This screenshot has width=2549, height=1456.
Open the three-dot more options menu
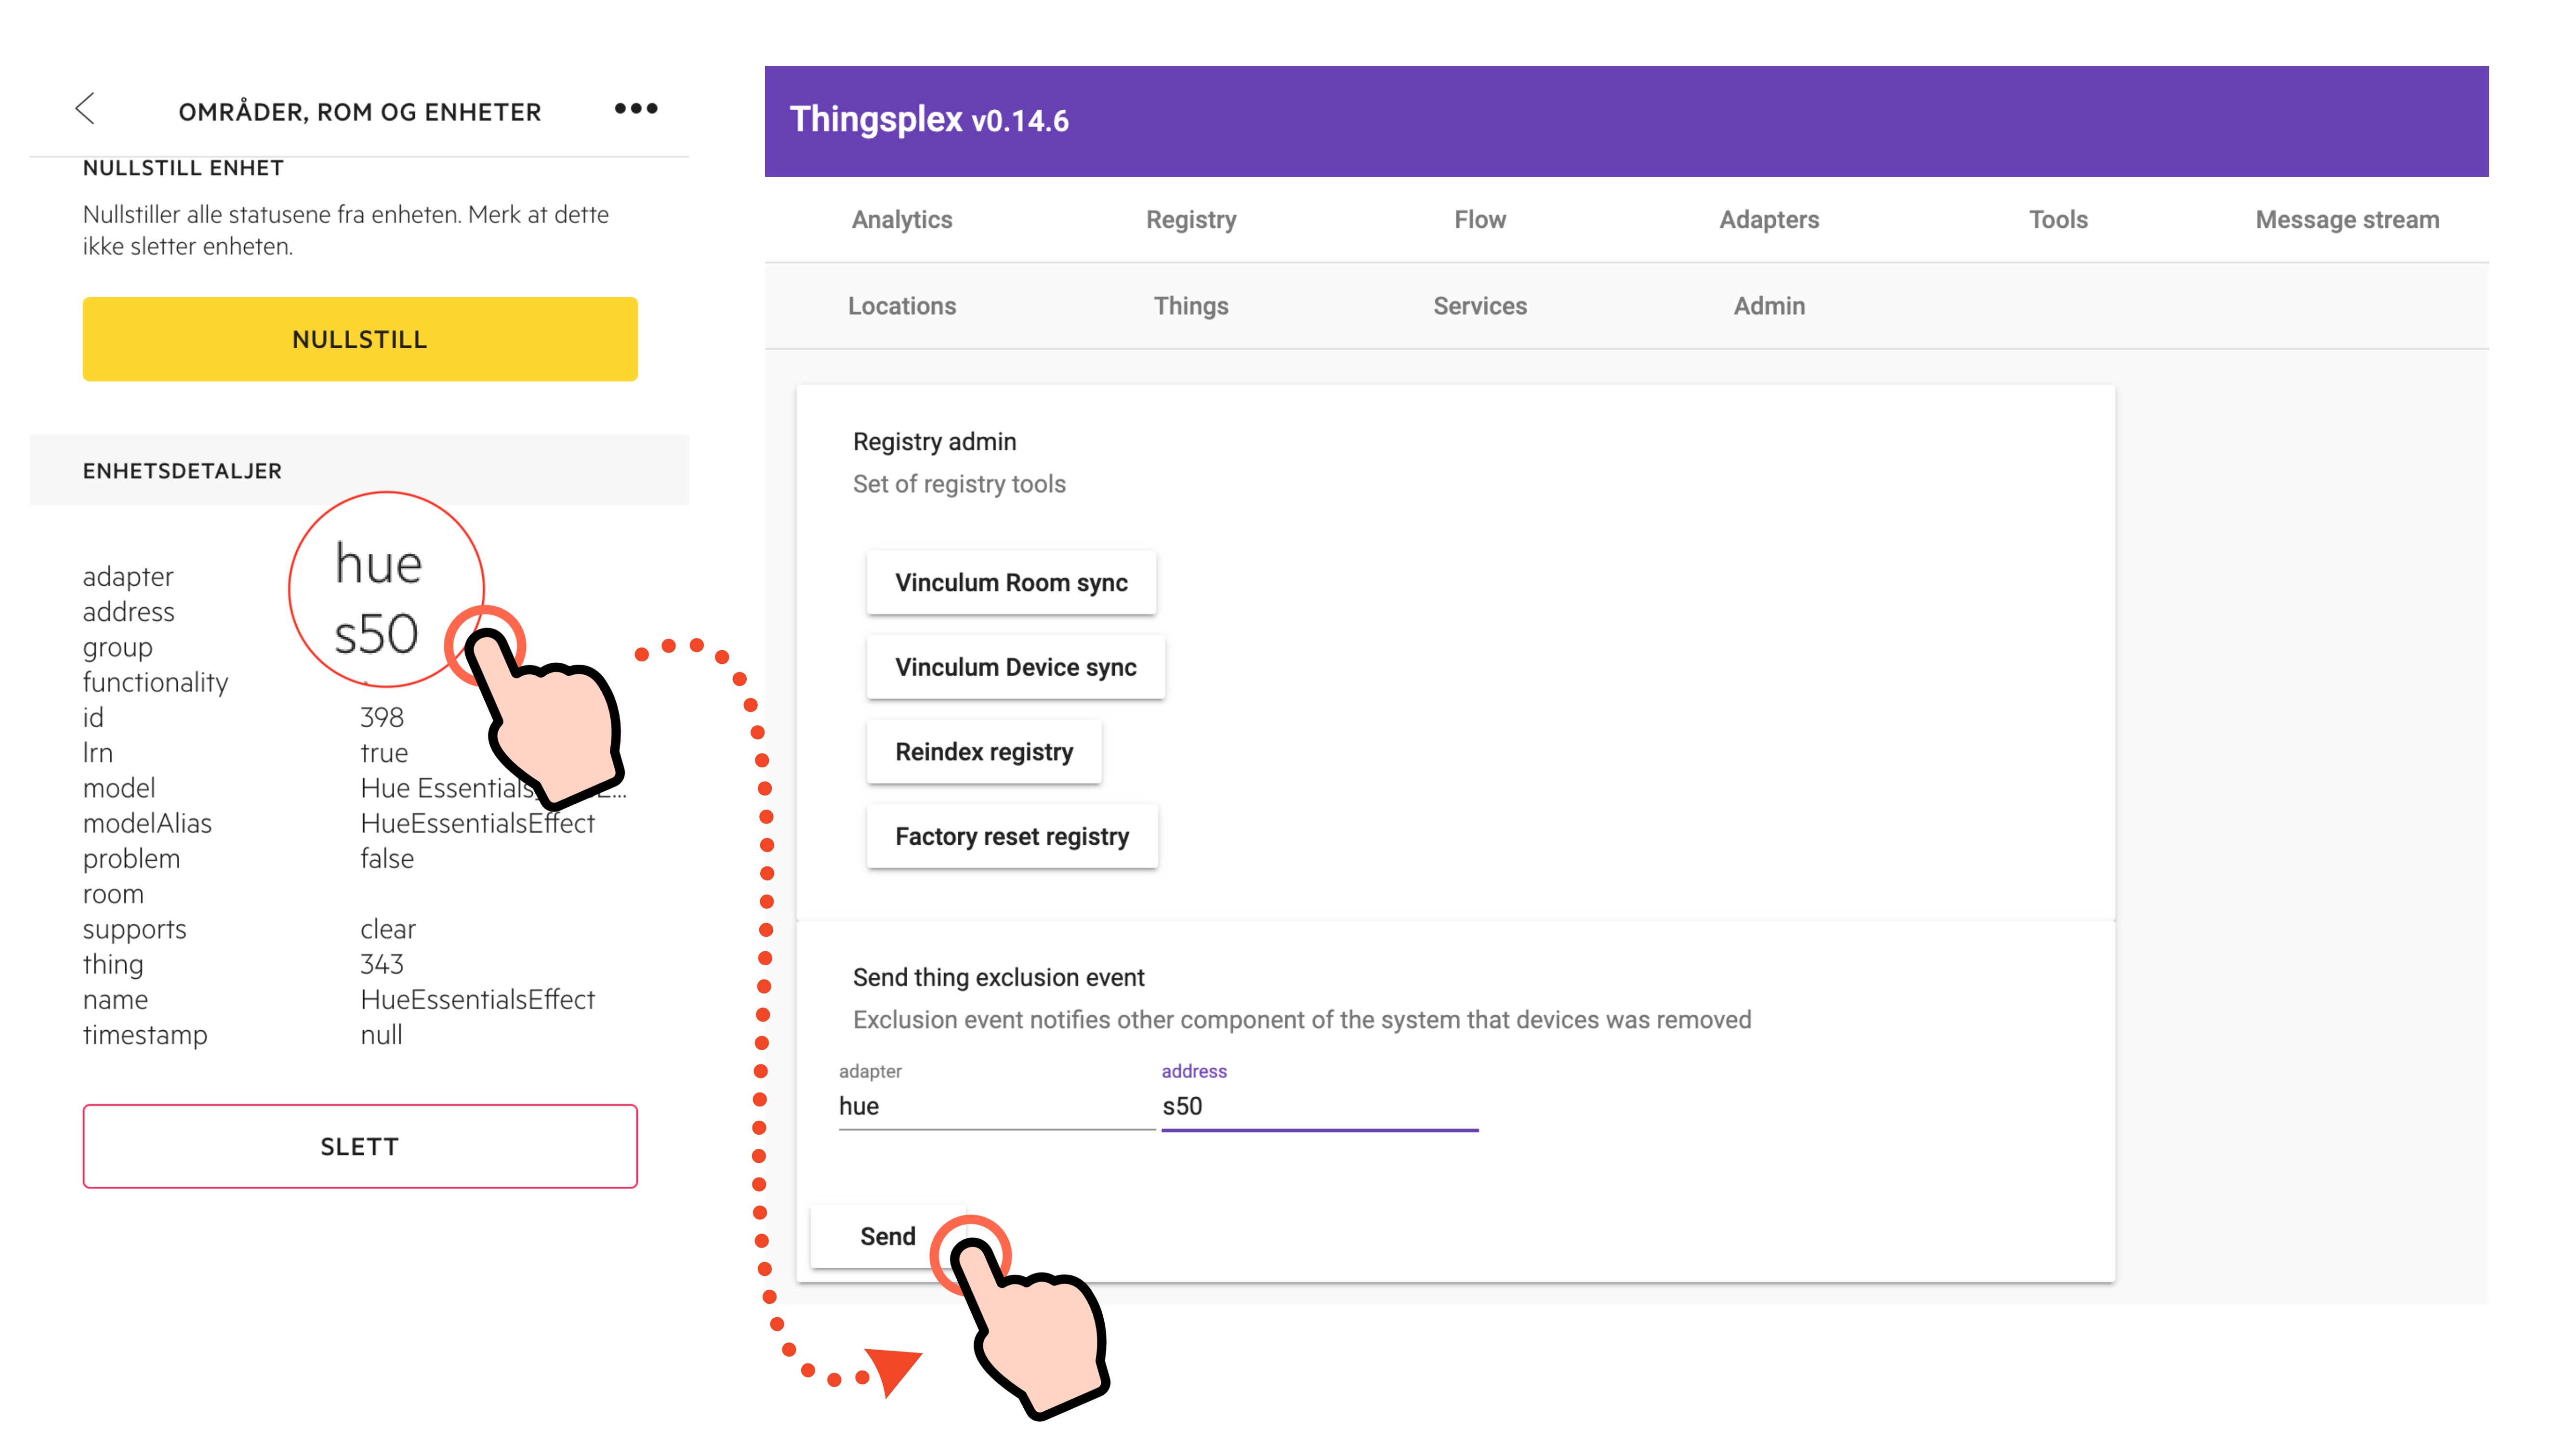[636, 108]
